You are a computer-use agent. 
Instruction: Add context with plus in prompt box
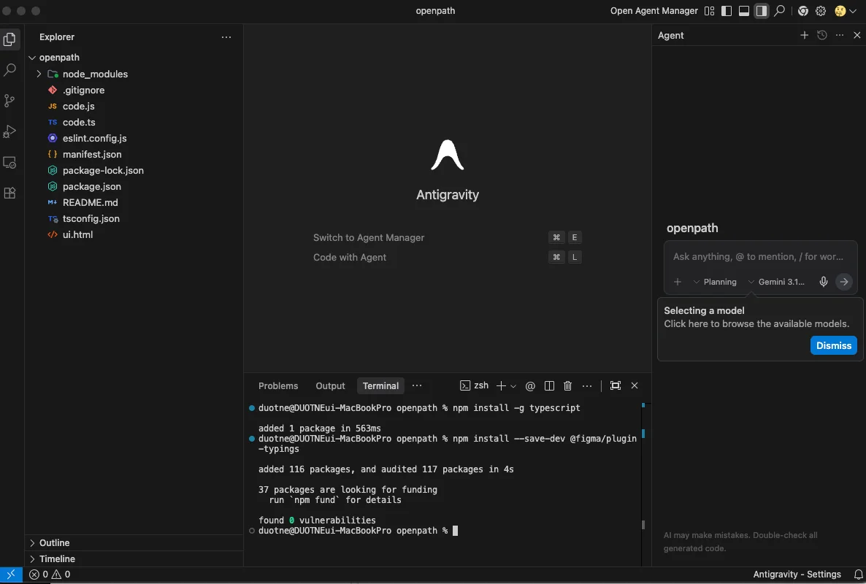click(677, 282)
